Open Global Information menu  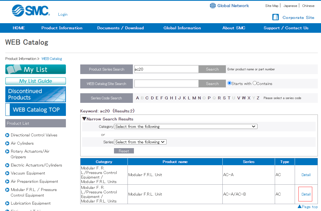click(x=182, y=28)
